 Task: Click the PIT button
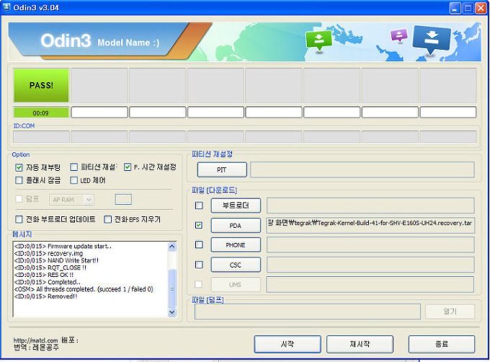click(222, 169)
